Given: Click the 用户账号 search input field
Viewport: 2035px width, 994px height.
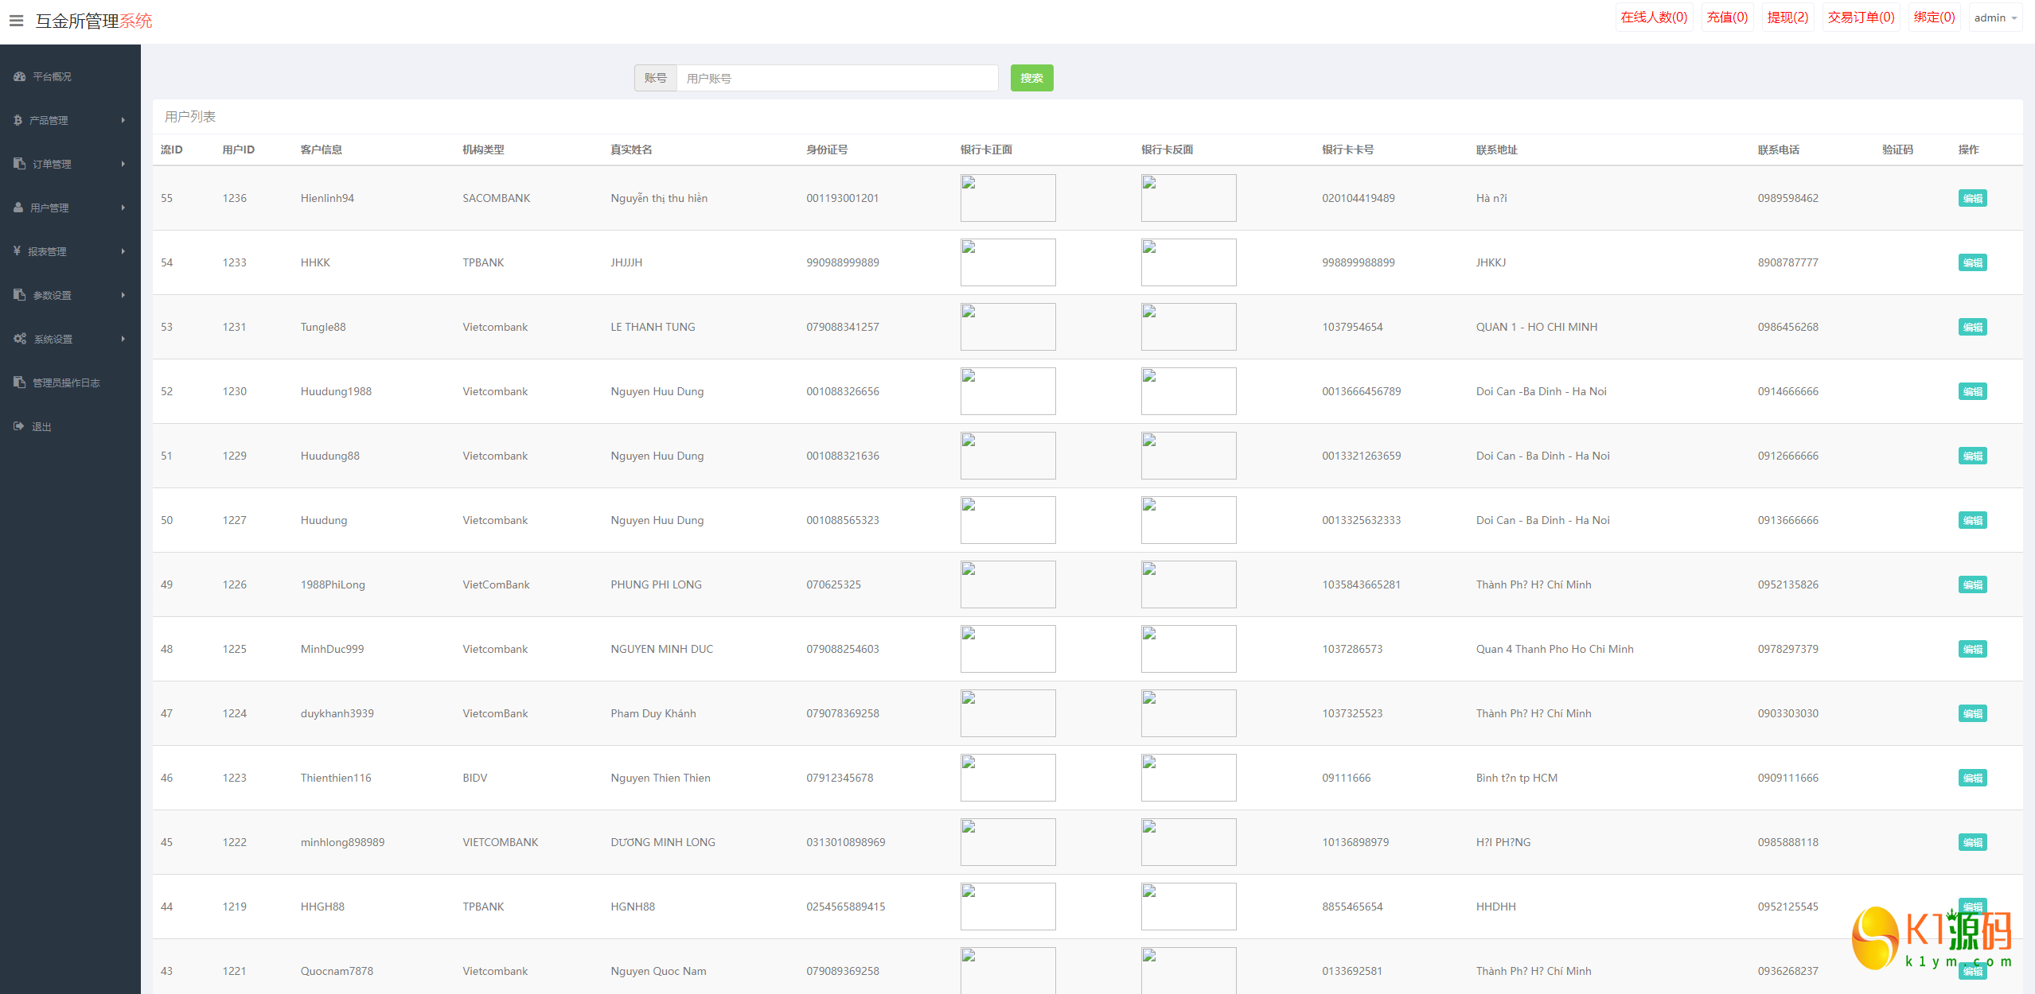Looking at the screenshot, I should [836, 78].
